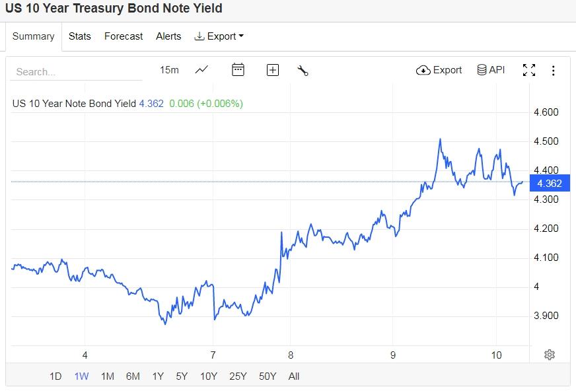The image size is (576, 391).
Task: Open the calendar date range picker
Action: pos(238,70)
